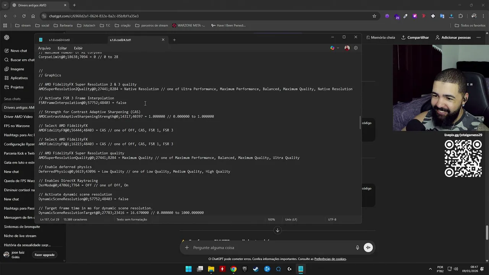Image resolution: width=489 pixels, height=275 pixels.
Task: Bookmark this page with the star icon
Action: click(374, 16)
